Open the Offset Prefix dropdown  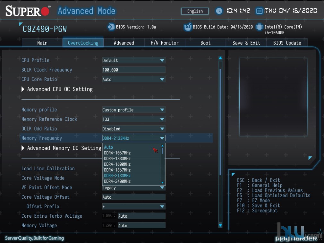click(x=134, y=206)
